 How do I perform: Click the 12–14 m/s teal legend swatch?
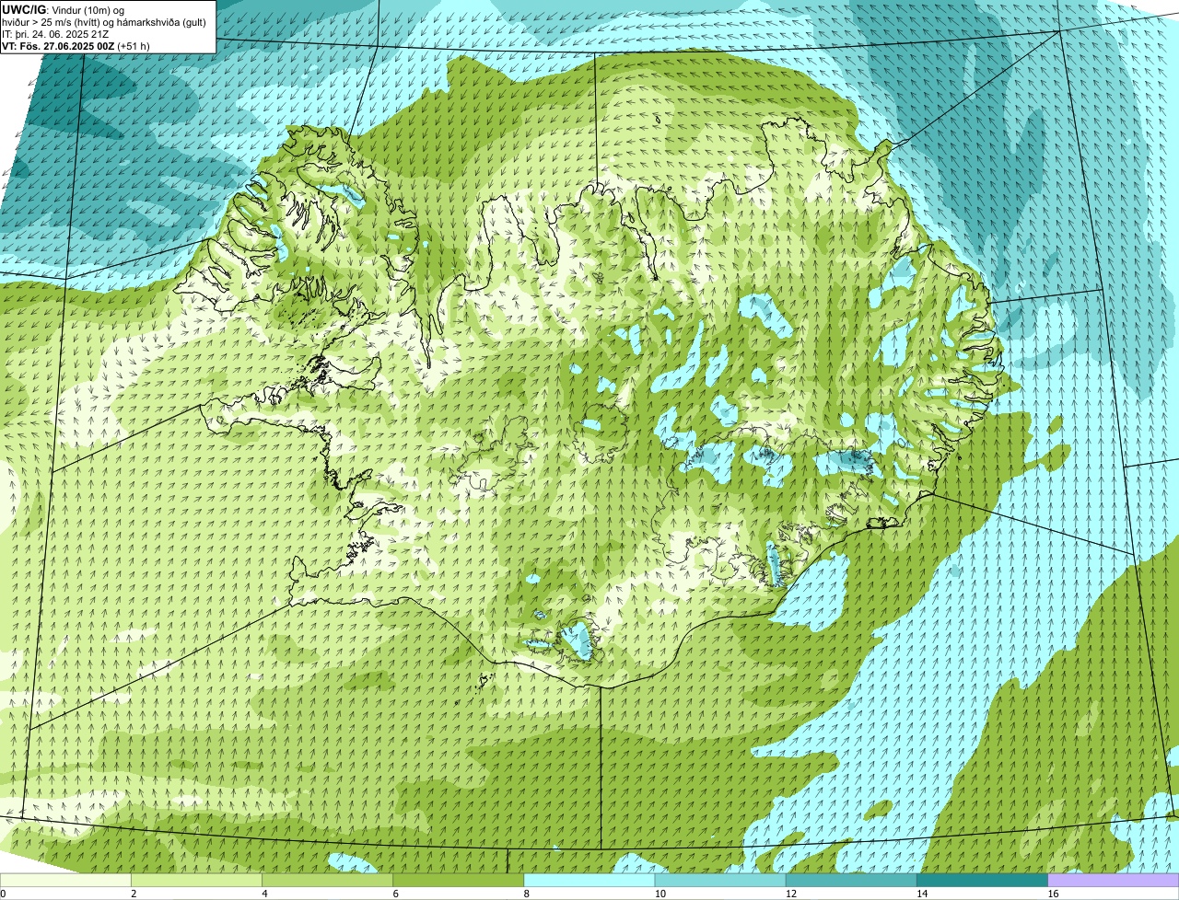851,881
